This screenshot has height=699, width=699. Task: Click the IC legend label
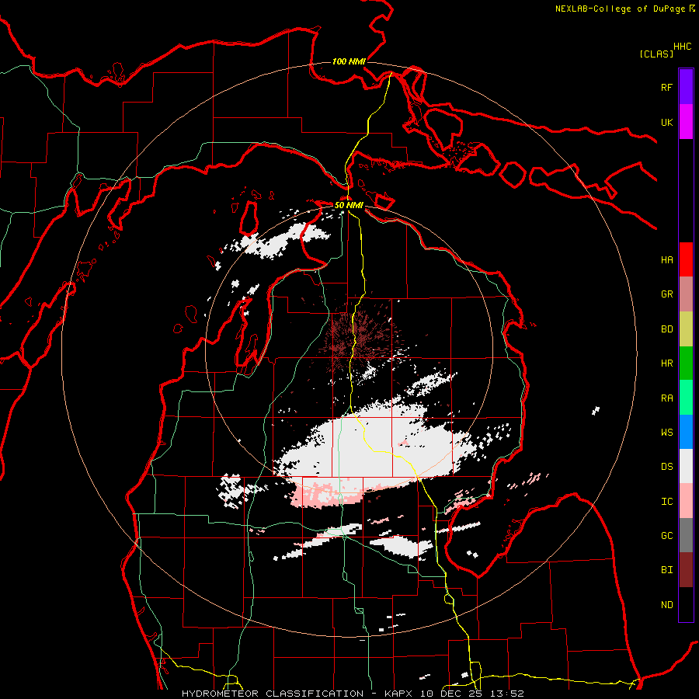pos(666,502)
